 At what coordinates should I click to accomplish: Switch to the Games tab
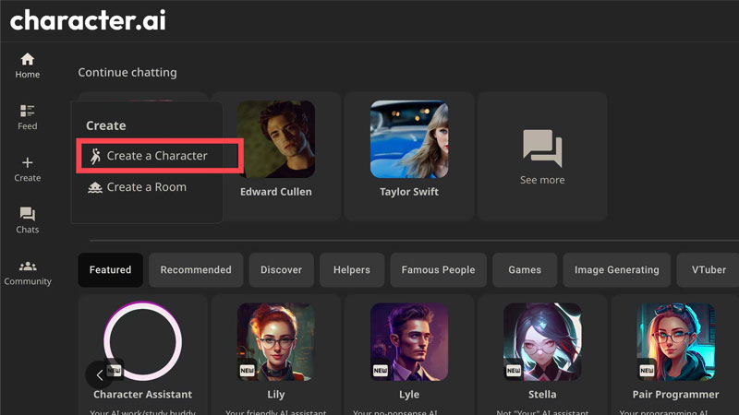pos(525,270)
